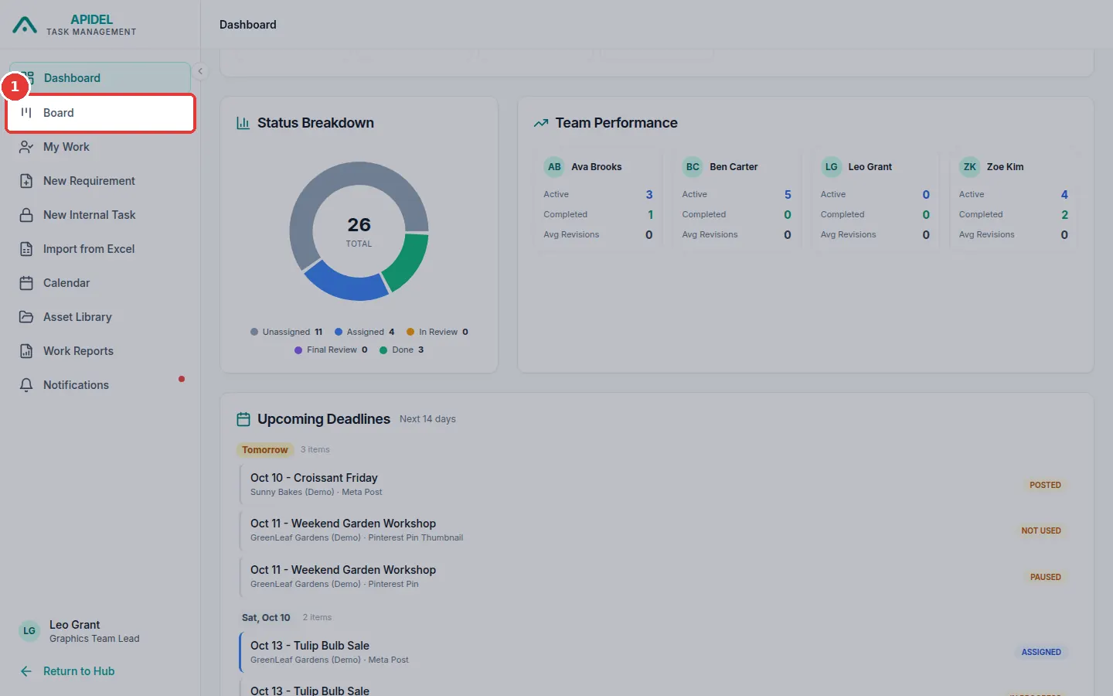The image size is (1113, 696).
Task: Click the Notifications bell icon
Action: pos(26,385)
